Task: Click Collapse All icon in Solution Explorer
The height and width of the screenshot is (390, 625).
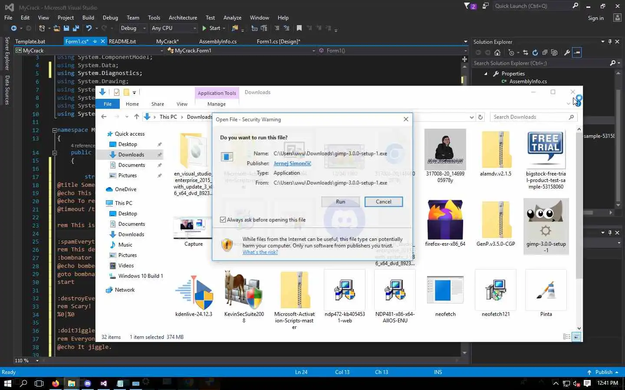Action: tap(545, 52)
